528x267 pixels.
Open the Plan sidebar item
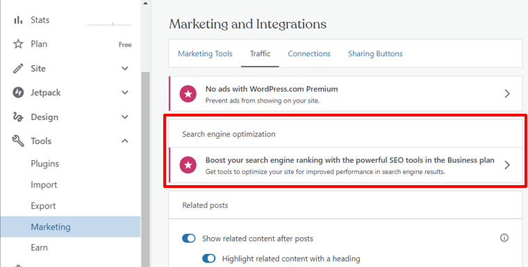(39, 44)
